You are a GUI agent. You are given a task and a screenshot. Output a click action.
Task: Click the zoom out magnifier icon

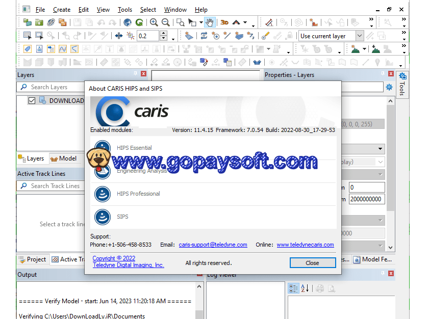pos(165,22)
